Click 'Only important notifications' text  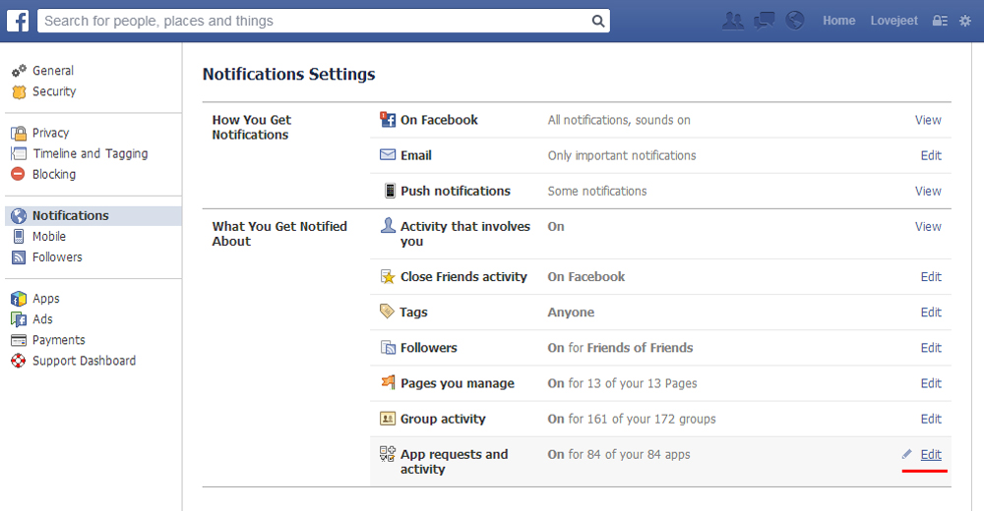pos(622,155)
